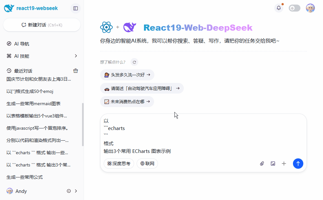Image resolution: width=323 pixels, height=200 pixels.
Task: Click inside the prompt text input area
Action: [203, 136]
